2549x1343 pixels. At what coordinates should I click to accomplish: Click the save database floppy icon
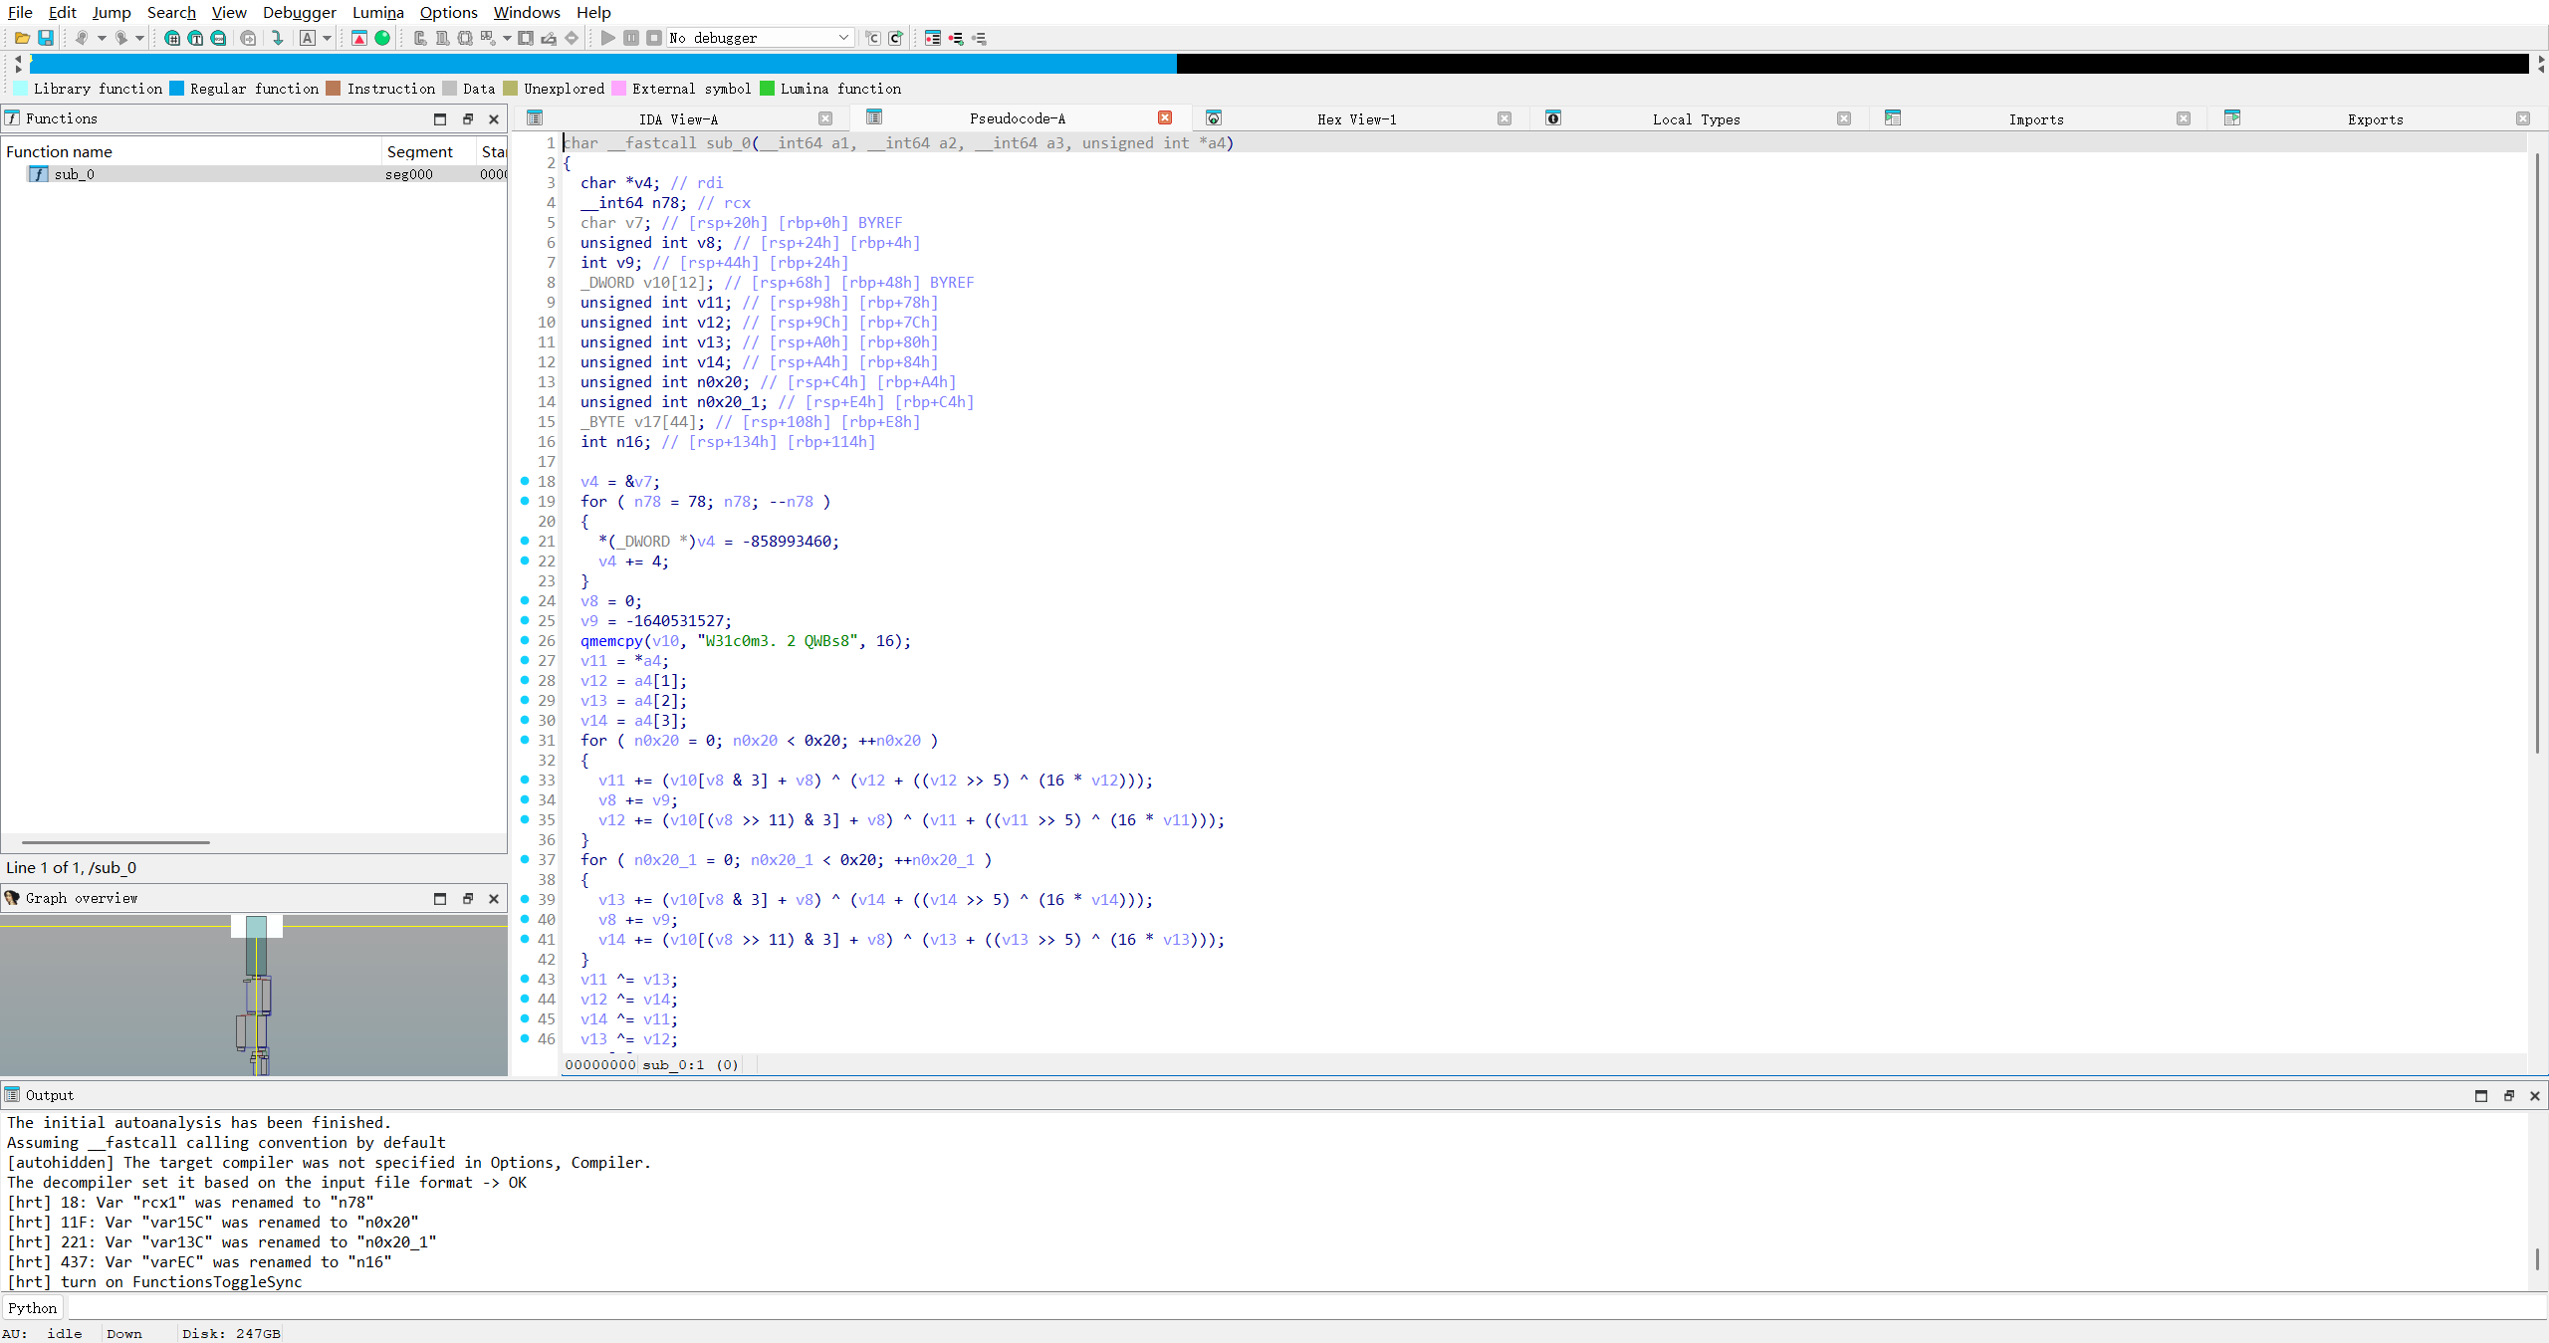click(x=46, y=38)
